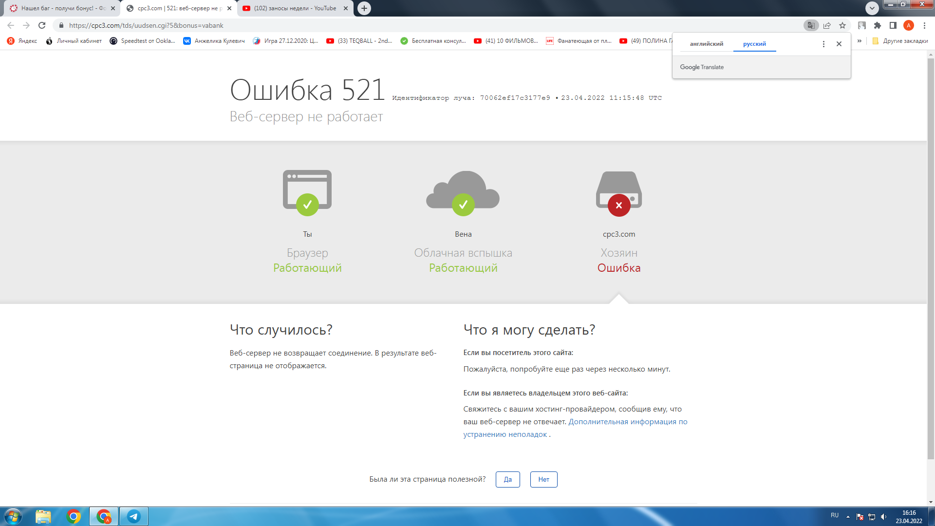Select the английский tab in Translate popup
Image resolution: width=935 pixels, height=526 pixels.
point(706,44)
